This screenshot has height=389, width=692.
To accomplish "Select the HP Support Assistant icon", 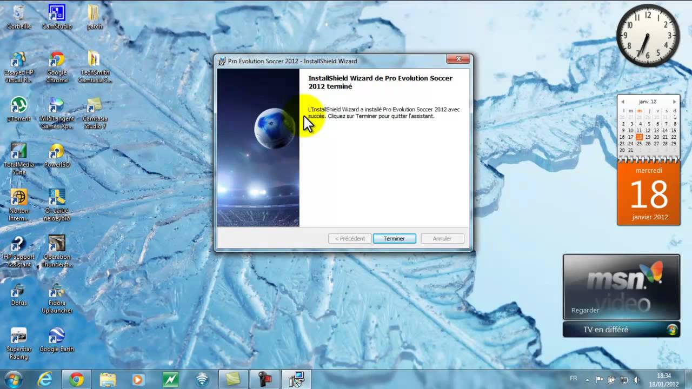I will point(18,251).
